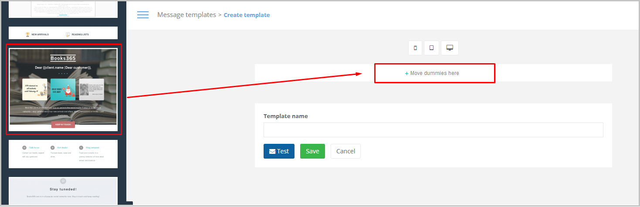This screenshot has width=640, height=207.
Task: Click the plus icon beside Move dummies here
Action: pyautogui.click(x=407, y=73)
